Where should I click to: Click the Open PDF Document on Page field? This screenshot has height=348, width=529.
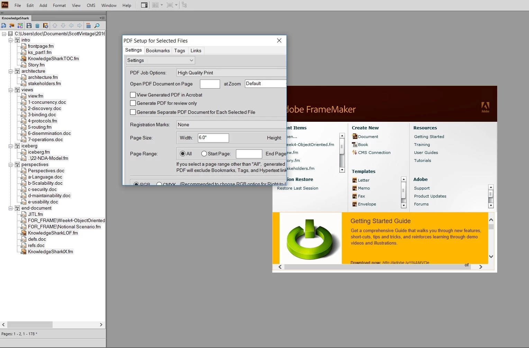click(x=210, y=84)
